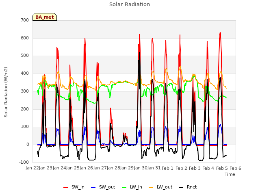Viewport: 260px width, 195px height.
Task: Click the 0 y-axis tick label
Action: coord(28,145)
